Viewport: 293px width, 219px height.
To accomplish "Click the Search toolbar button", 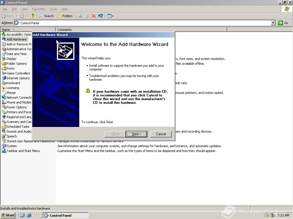I will pyautogui.click(x=46, y=16).
